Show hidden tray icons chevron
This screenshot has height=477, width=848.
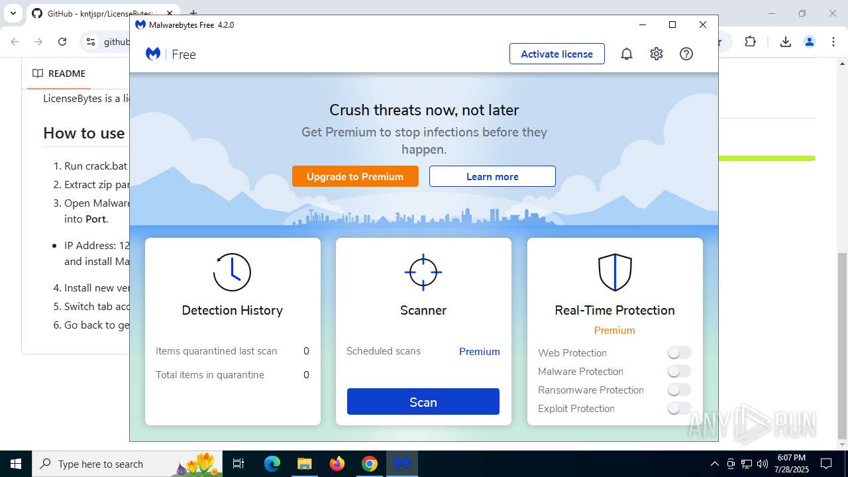714,464
